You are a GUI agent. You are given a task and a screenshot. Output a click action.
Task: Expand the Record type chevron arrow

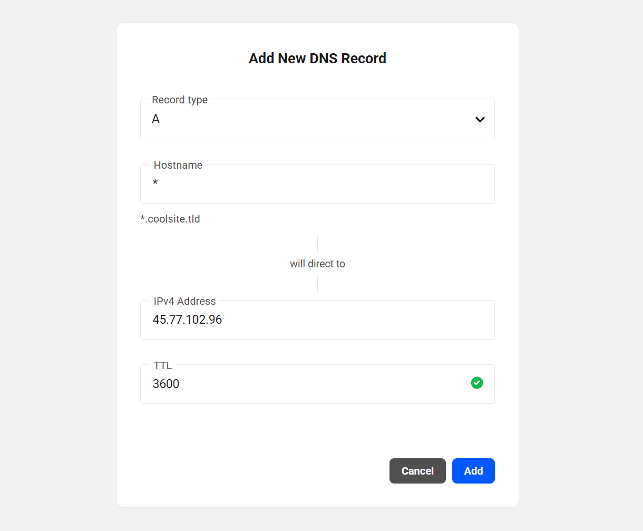point(480,120)
